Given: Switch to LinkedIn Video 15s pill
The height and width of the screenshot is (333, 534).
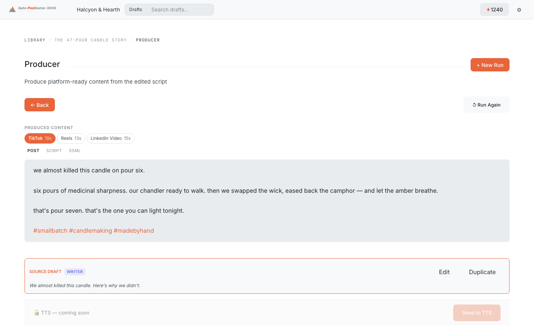Looking at the screenshot, I should coord(111,138).
